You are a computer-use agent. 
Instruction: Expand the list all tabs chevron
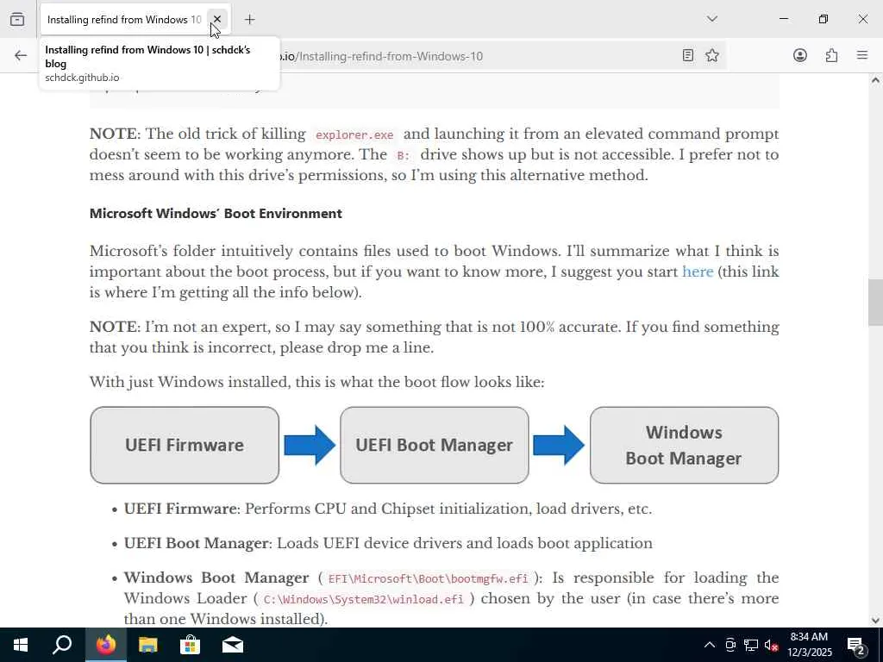click(711, 19)
